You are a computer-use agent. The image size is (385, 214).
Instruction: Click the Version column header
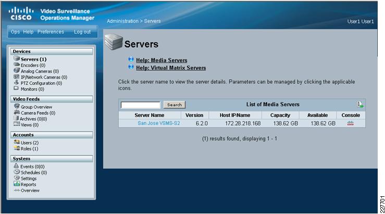point(194,115)
